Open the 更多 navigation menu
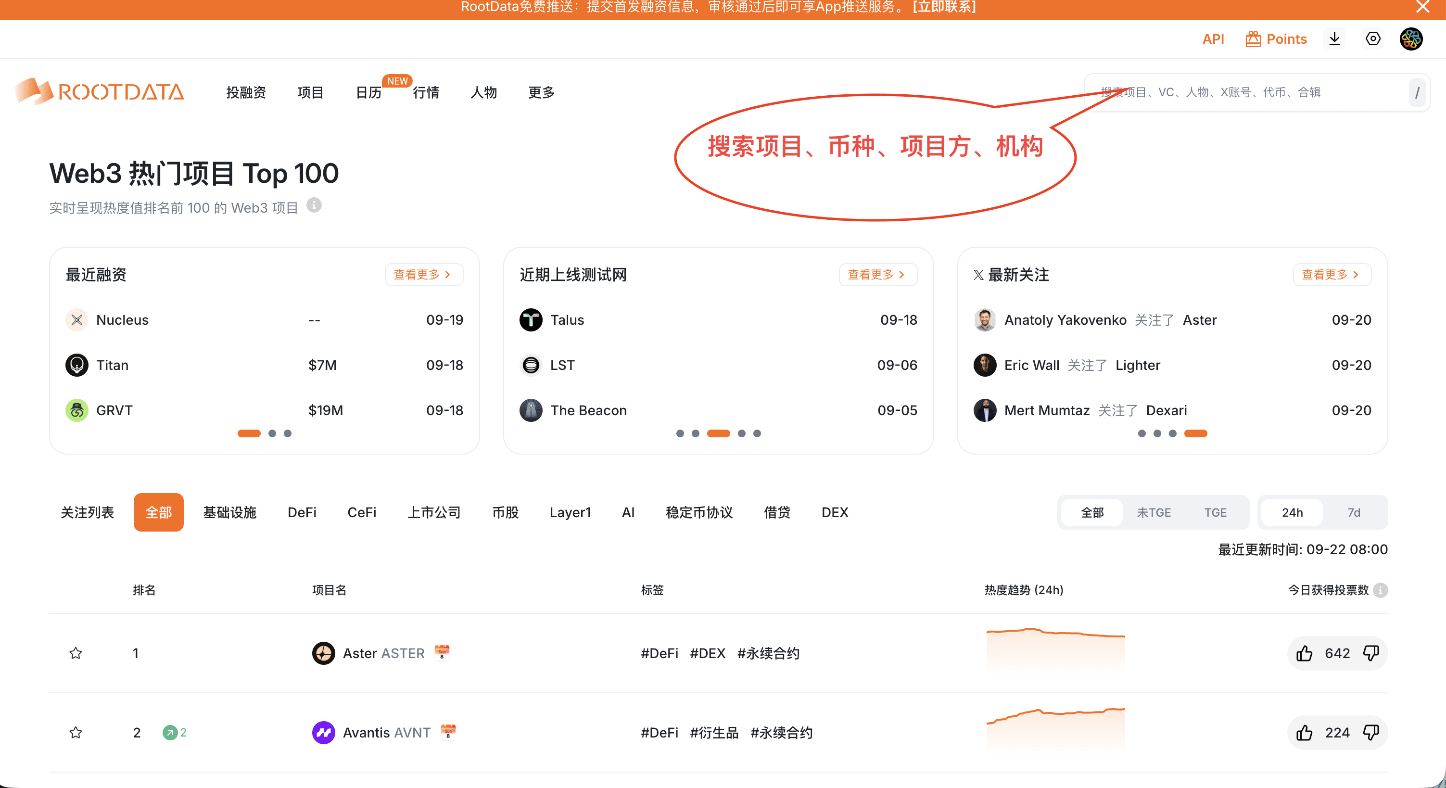Image resolution: width=1446 pixels, height=788 pixels. point(541,92)
